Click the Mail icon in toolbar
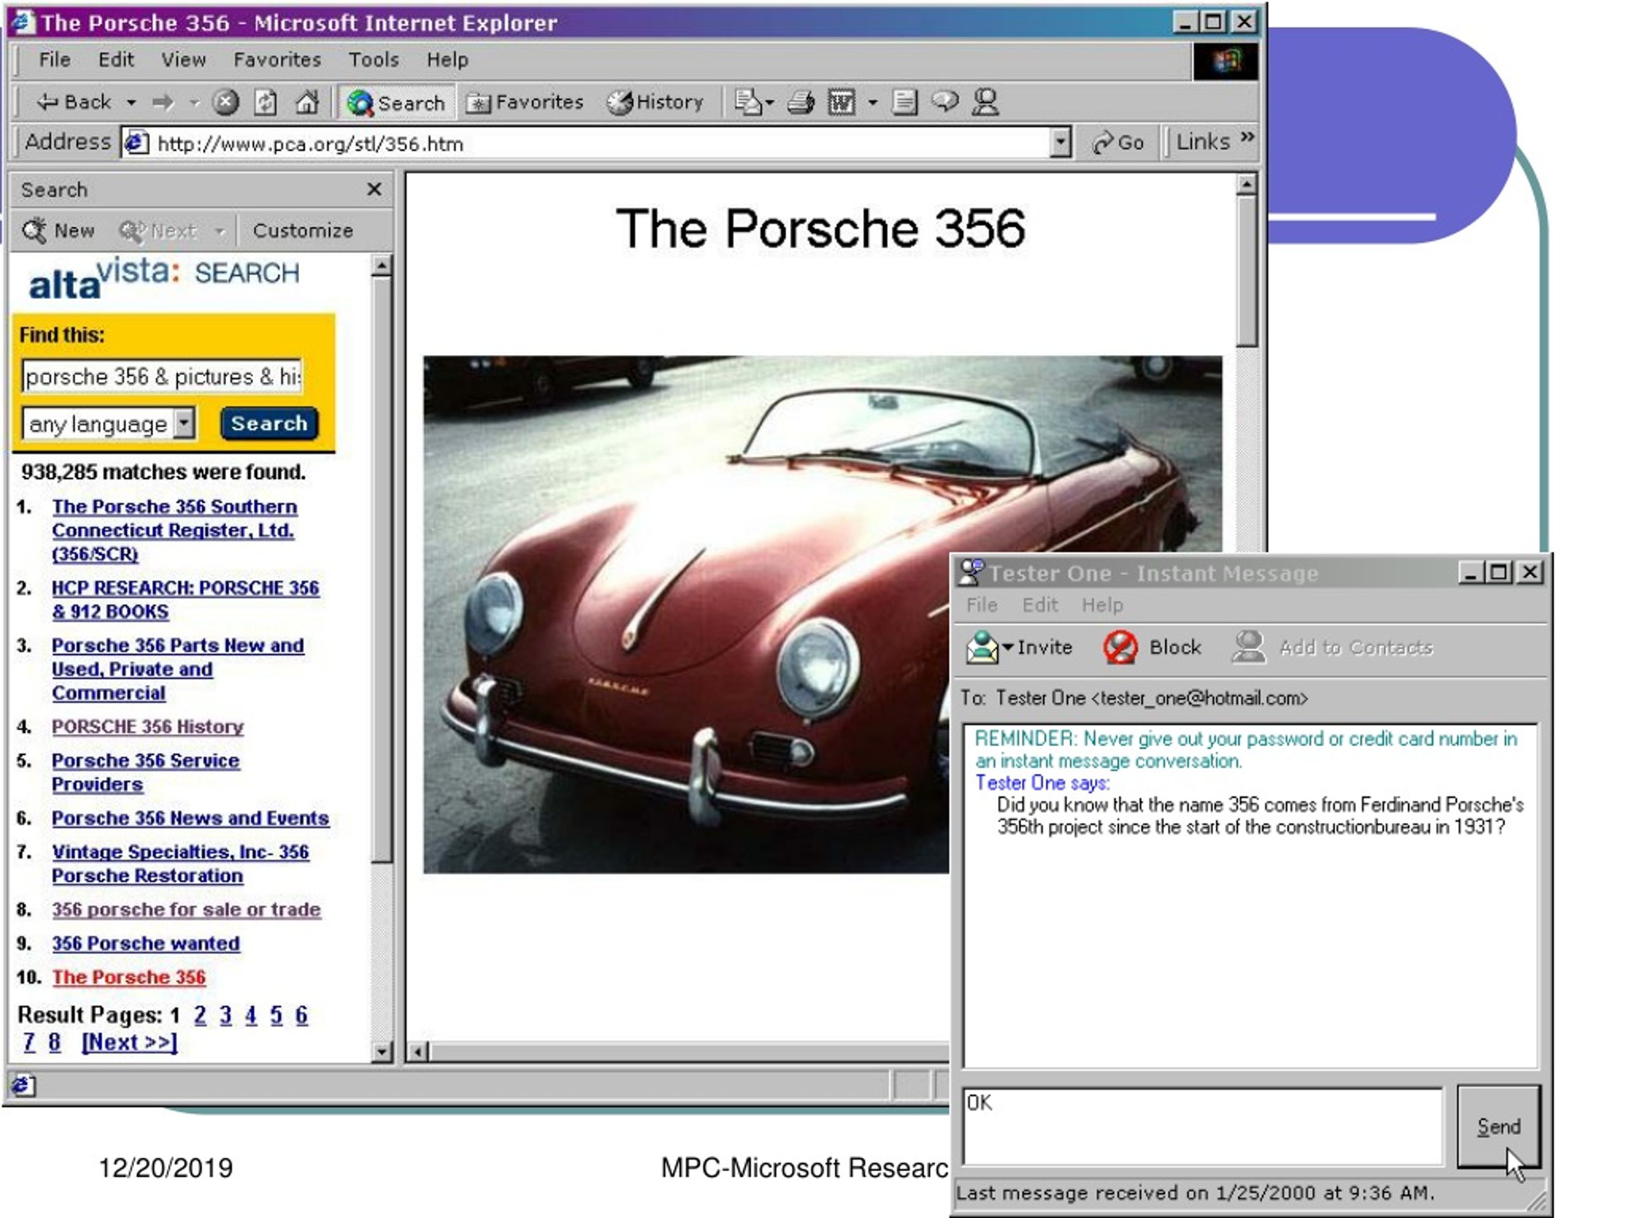The height and width of the screenshot is (1218, 1625). [x=748, y=102]
